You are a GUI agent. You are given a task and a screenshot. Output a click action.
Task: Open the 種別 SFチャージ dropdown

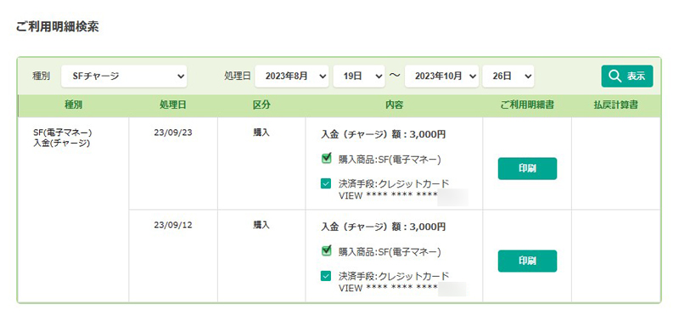pos(124,76)
